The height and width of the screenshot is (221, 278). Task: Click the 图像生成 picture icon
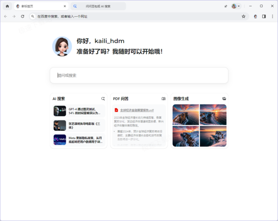click(x=224, y=99)
